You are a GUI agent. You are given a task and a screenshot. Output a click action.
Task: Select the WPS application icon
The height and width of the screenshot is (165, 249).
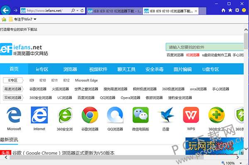pos(191,115)
